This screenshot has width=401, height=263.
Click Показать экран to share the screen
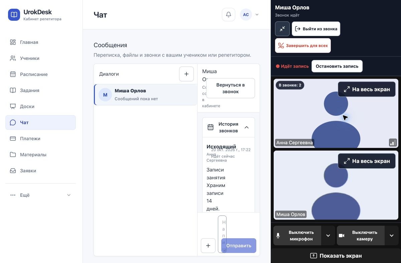(336, 256)
